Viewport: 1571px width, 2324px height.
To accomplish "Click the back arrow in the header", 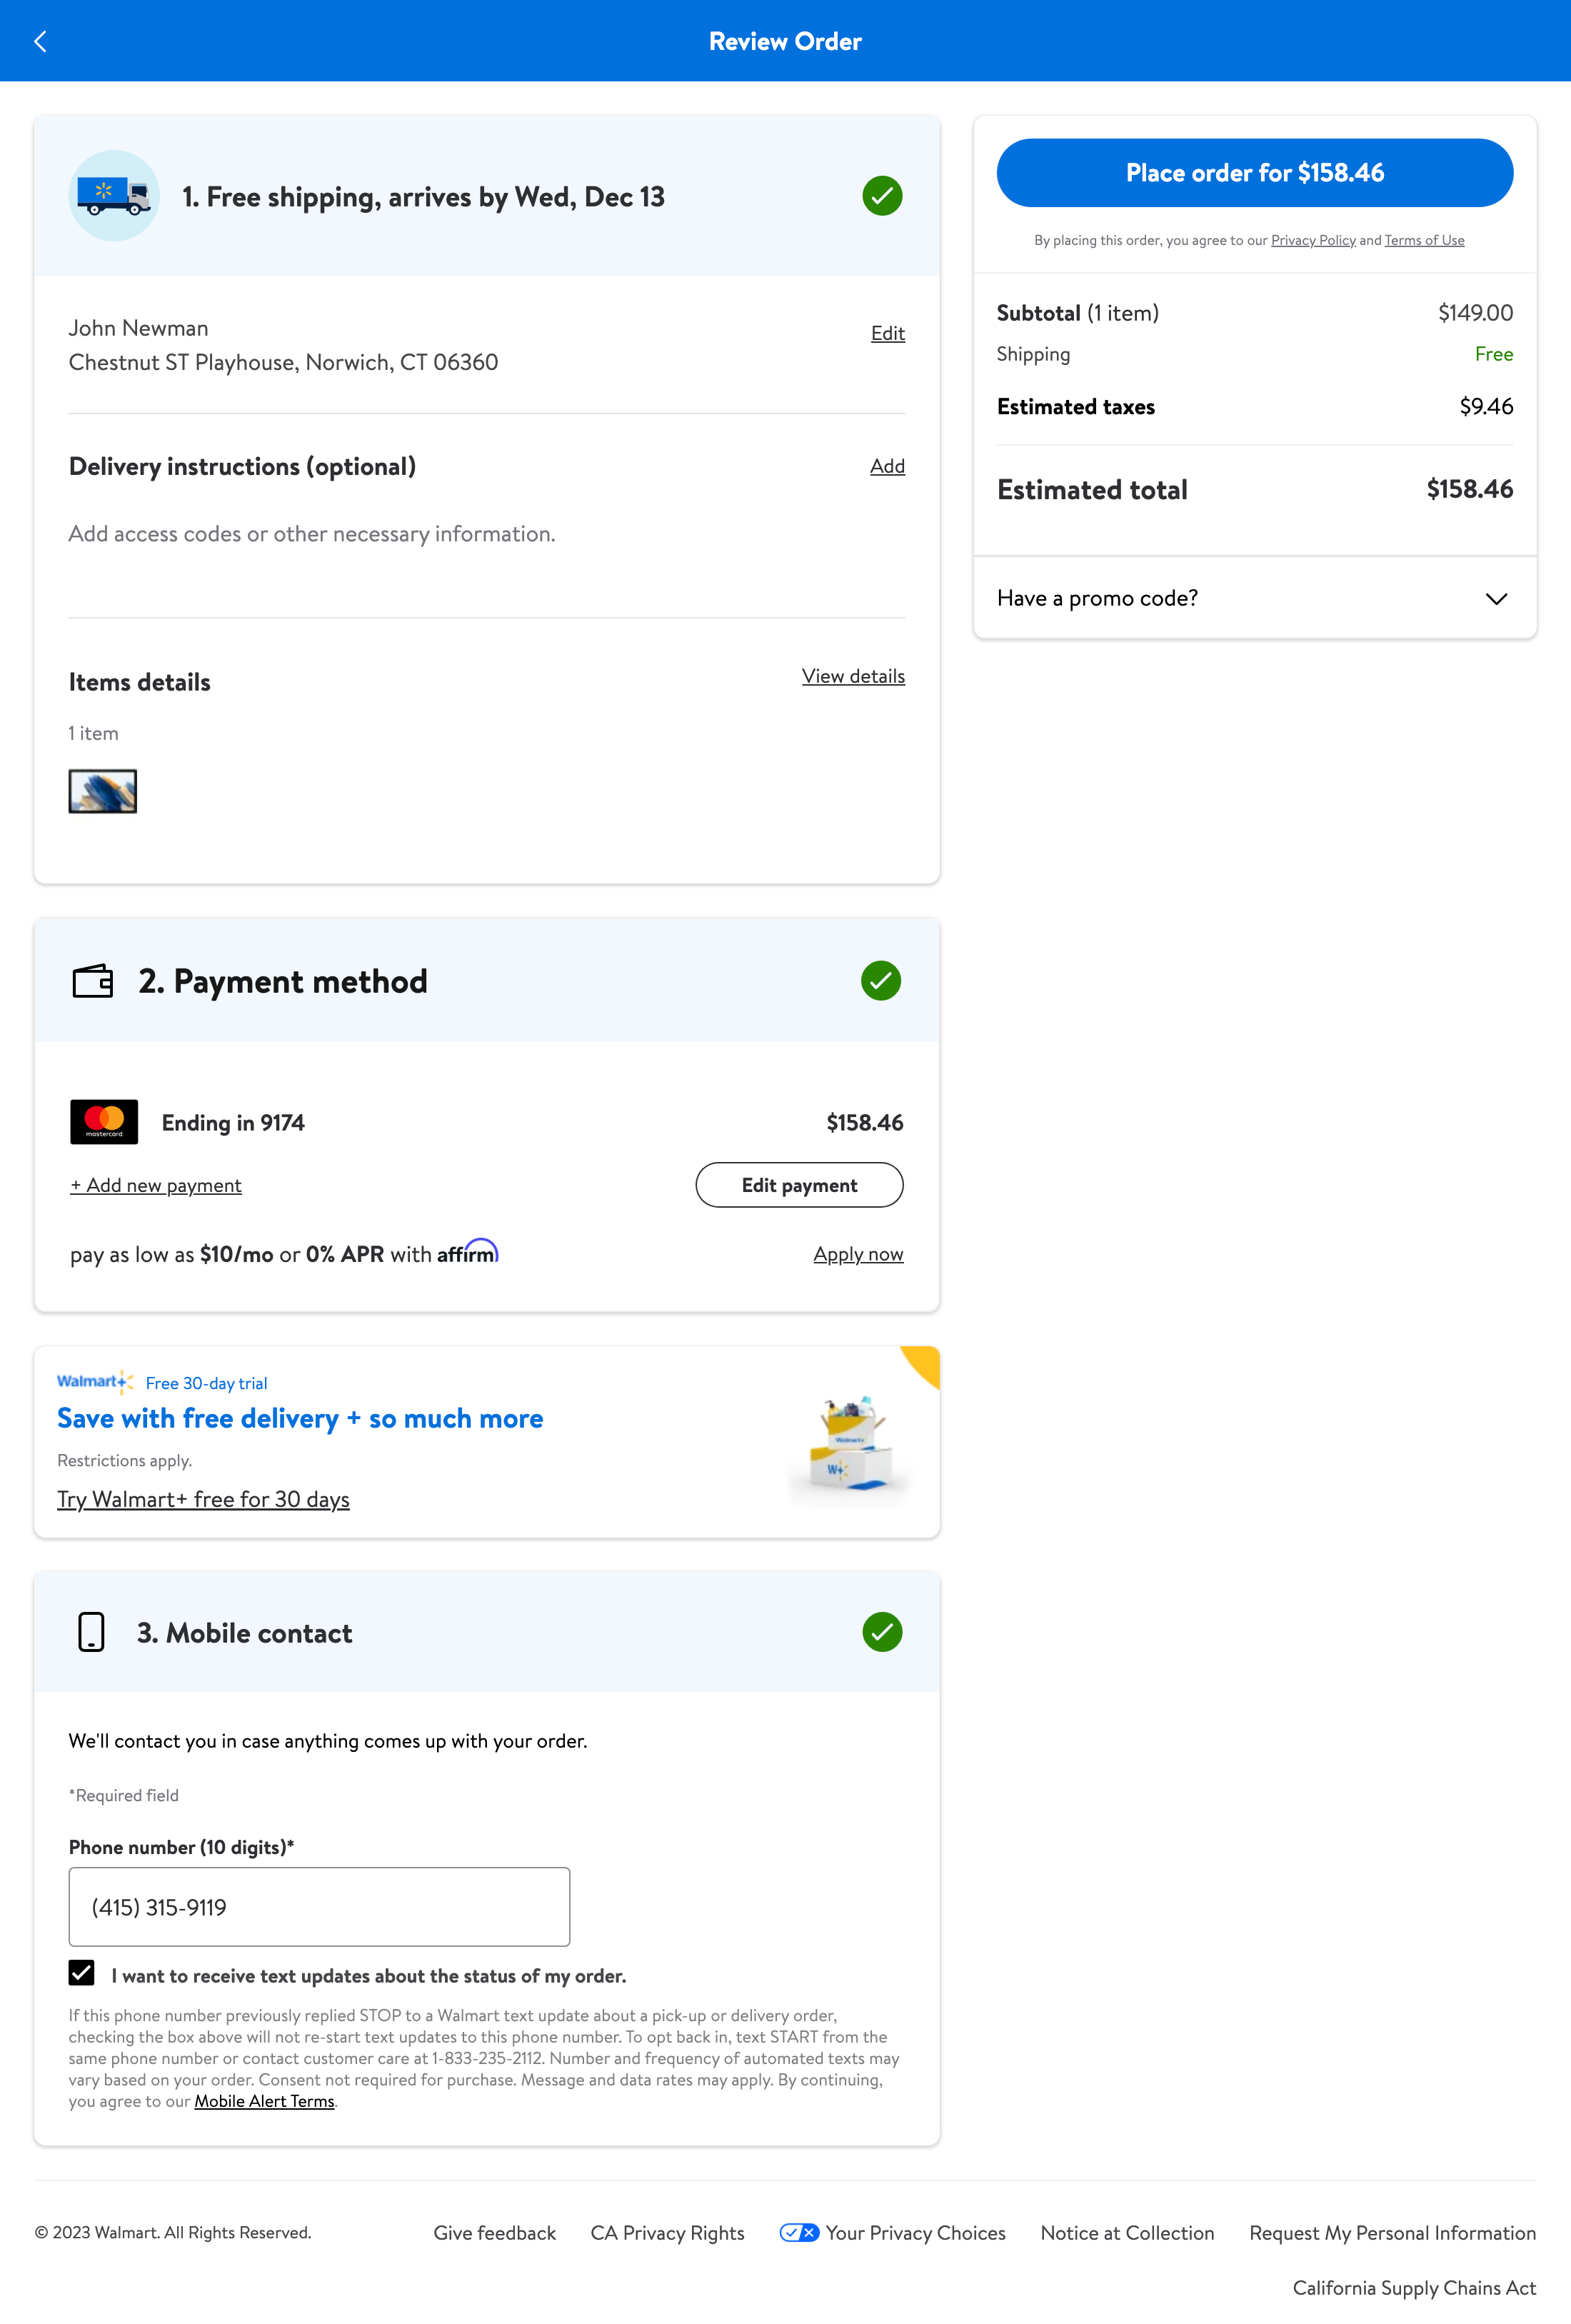I will [x=40, y=41].
